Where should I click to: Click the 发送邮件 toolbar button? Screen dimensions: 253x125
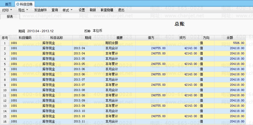click(40, 10)
